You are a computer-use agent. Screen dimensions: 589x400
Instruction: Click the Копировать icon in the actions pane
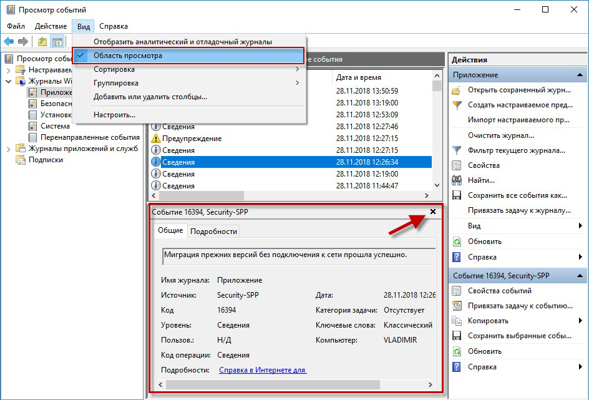pos(457,321)
